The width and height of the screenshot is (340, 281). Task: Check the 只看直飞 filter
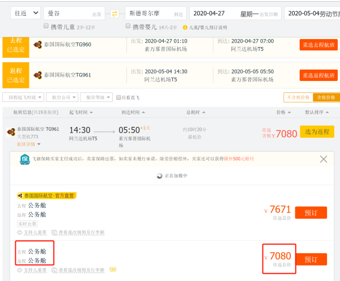point(118,97)
